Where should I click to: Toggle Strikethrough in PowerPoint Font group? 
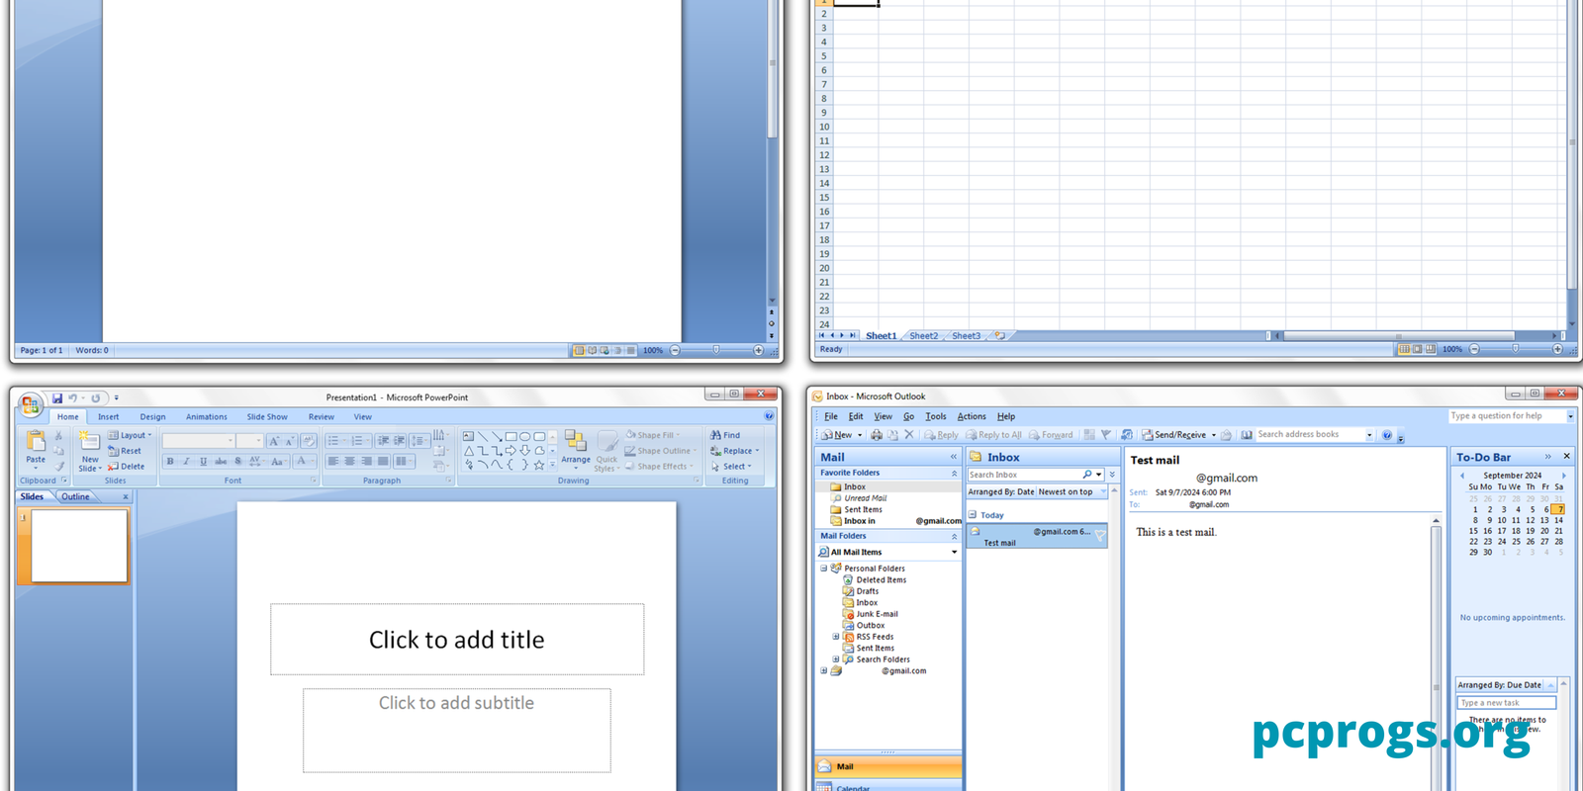point(221,461)
